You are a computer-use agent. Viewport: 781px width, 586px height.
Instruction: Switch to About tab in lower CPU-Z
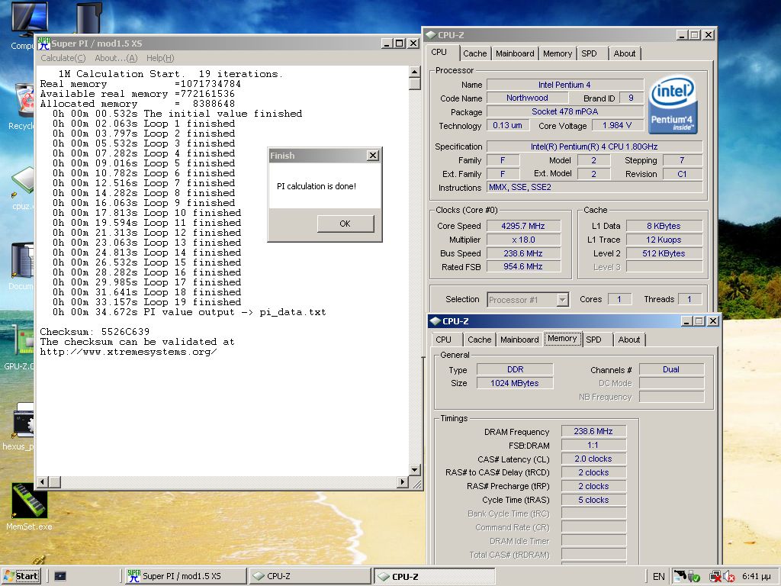point(629,340)
